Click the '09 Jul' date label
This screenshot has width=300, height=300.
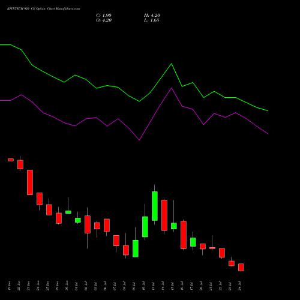tap(134, 286)
